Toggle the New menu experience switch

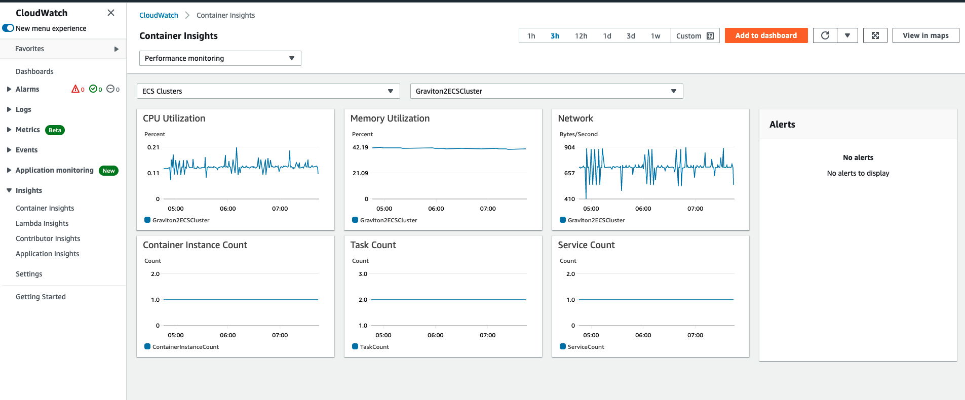(x=8, y=28)
